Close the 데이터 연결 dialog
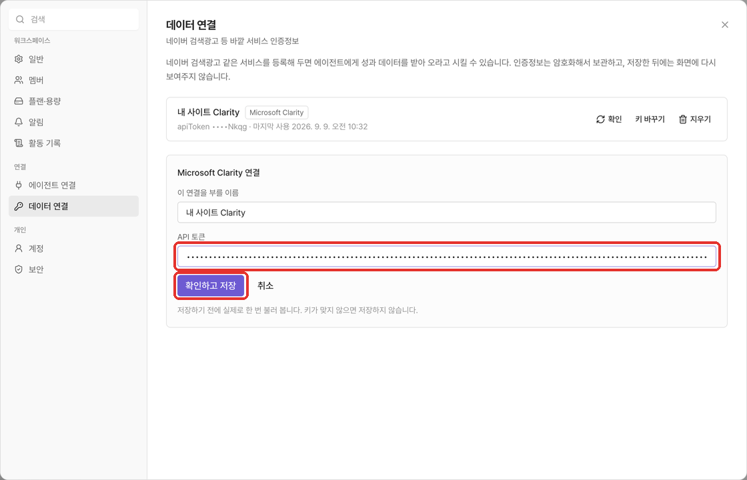Screen dimensions: 747x480 (724, 25)
